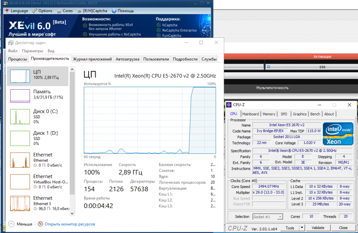
Task: Click the wrench icon beside Options in XEvil
Action: (35, 11)
